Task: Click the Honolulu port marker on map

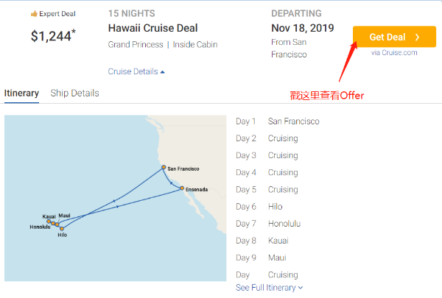Action: point(53,224)
